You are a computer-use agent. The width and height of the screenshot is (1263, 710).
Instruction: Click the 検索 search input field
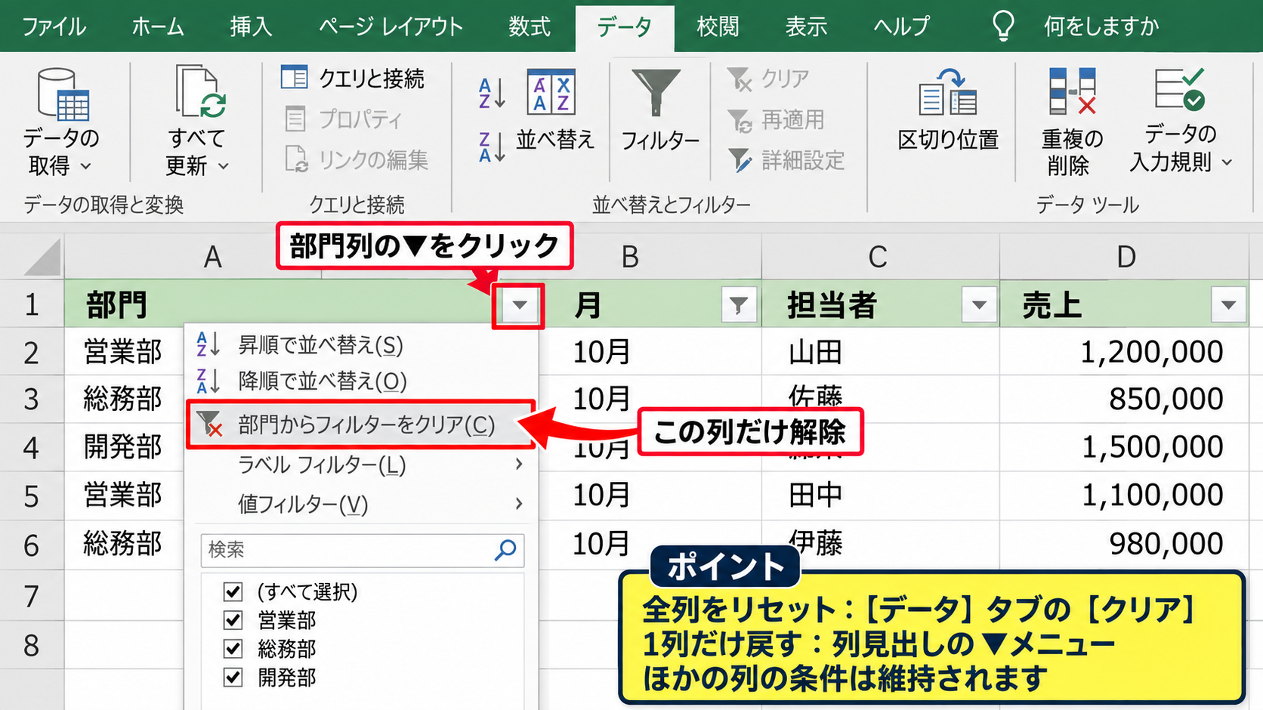point(363,550)
